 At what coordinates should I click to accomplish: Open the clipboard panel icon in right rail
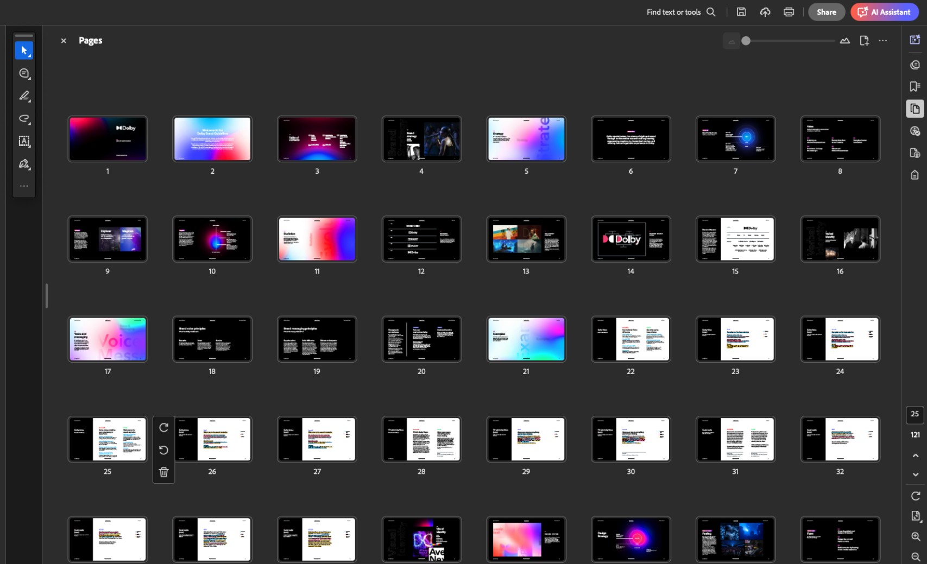click(x=915, y=175)
